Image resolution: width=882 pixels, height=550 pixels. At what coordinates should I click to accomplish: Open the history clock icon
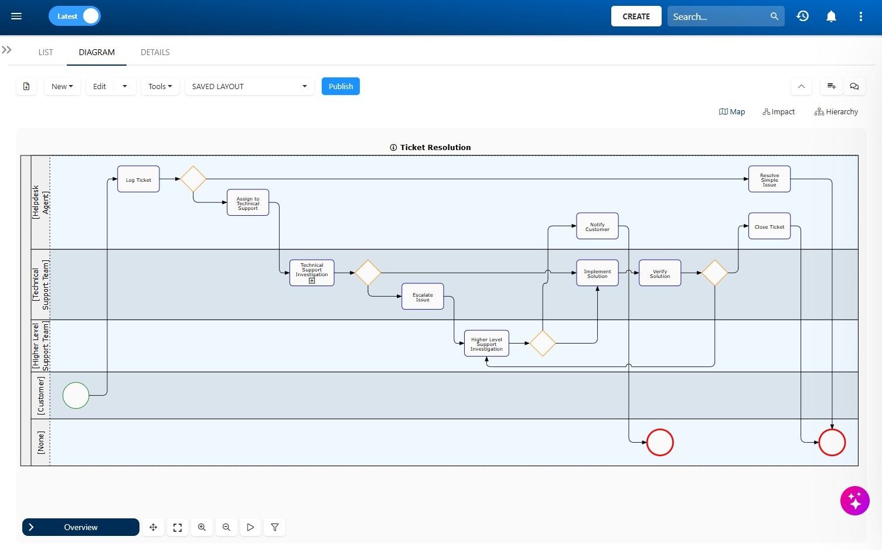coord(803,16)
